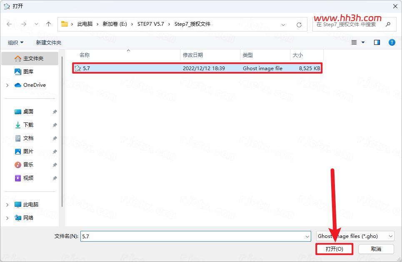Go up one folder level
This screenshot has width=402, height=262.
48,24
